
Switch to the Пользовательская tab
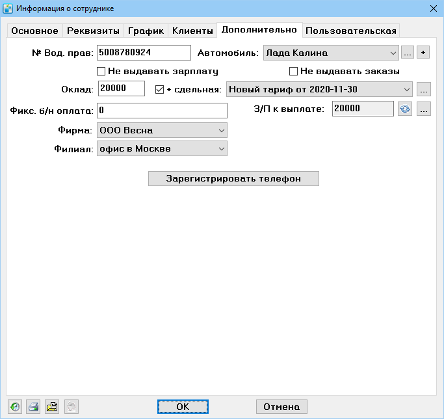[x=351, y=31]
